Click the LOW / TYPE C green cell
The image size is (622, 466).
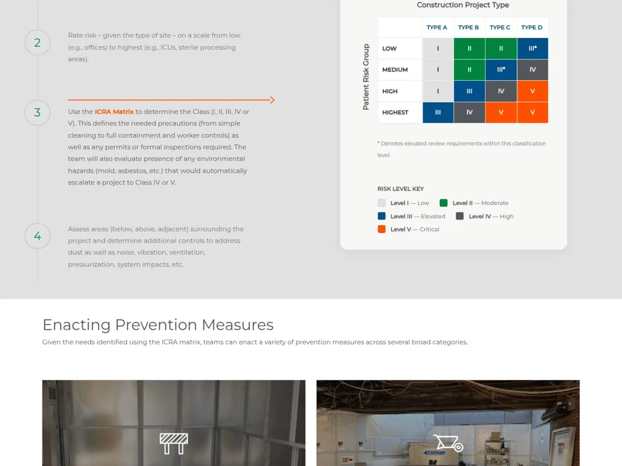[501, 49]
